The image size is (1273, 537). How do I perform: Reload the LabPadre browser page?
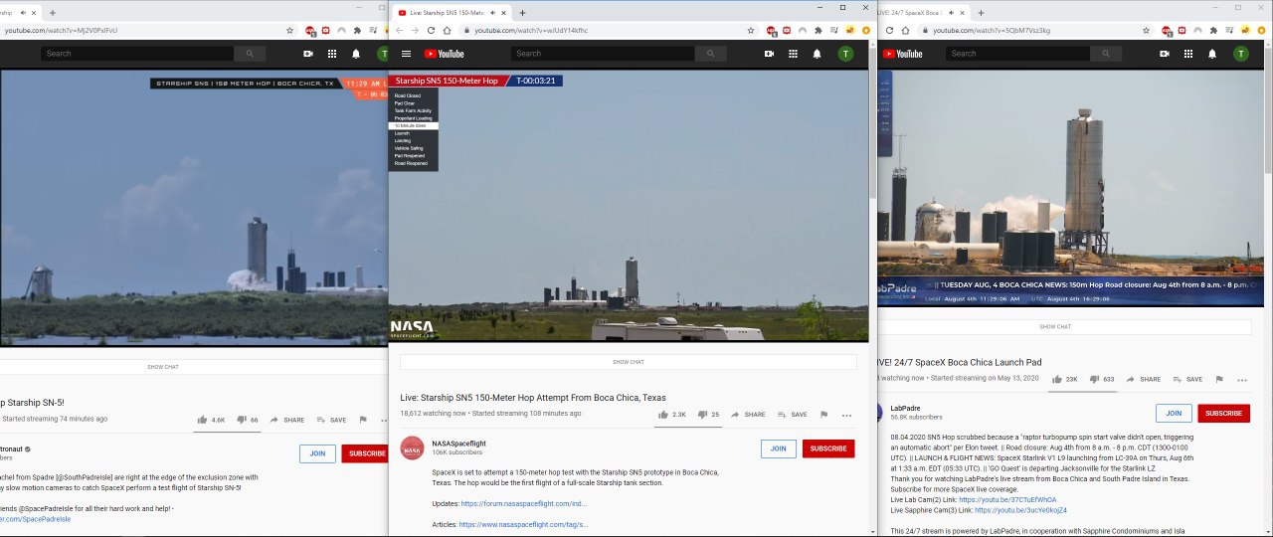(x=890, y=31)
